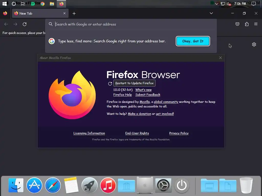The width and height of the screenshot is (262, 196).
Task: Open the Extensions puzzle icon
Action: click(x=247, y=24)
